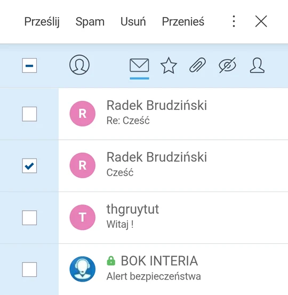Select the checkbox for BOK INTERIA alert
Screen dimensions: 288x295
pyautogui.click(x=29, y=269)
